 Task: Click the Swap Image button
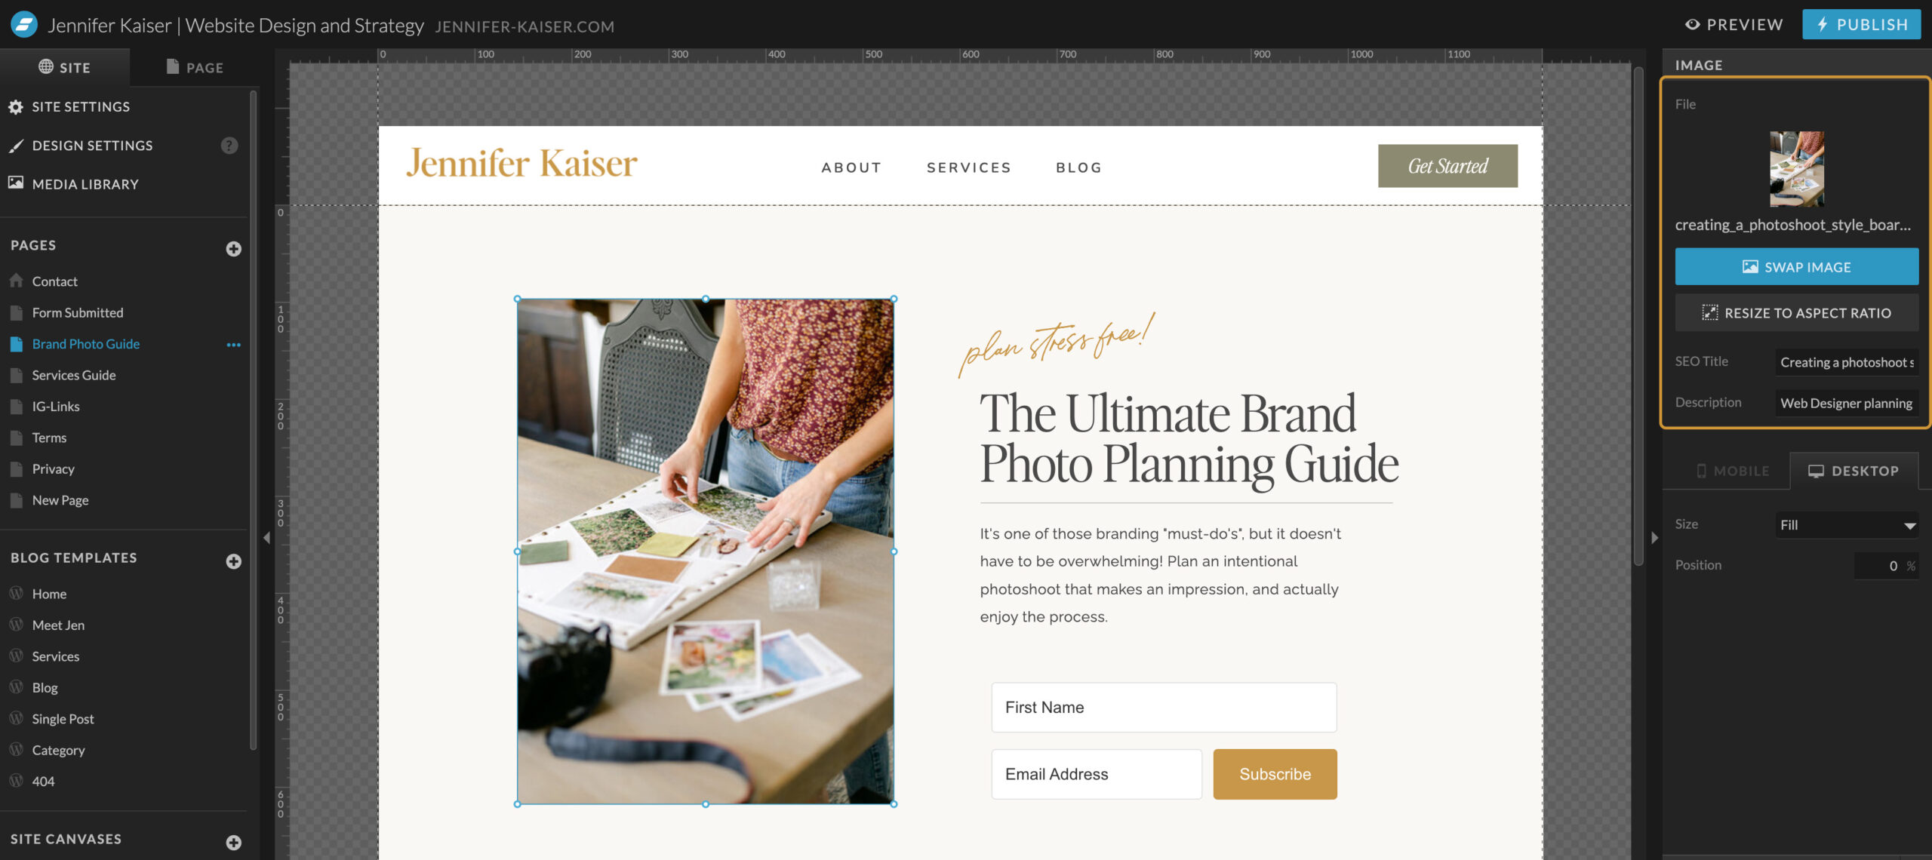tap(1796, 267)
